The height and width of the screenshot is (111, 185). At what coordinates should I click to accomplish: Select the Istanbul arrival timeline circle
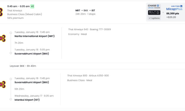(x=11, y=99)
